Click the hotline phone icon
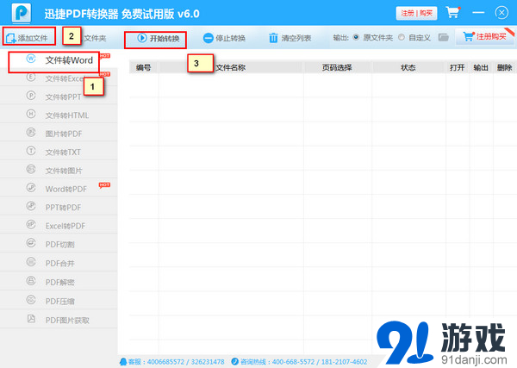The width and height of the screenshot is (517, 368). (x=234, y=362)
